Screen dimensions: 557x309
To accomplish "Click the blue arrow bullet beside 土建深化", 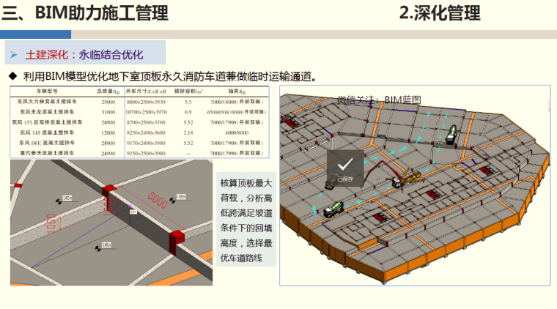I will (13, 54).
